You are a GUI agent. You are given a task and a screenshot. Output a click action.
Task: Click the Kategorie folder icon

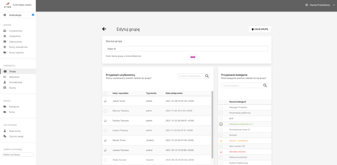click(x=5, y=106)
